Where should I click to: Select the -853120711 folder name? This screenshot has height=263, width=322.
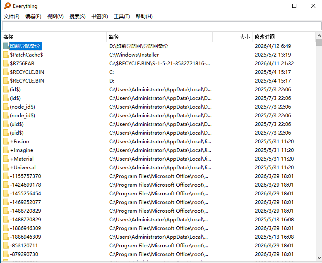click(24, 246)
